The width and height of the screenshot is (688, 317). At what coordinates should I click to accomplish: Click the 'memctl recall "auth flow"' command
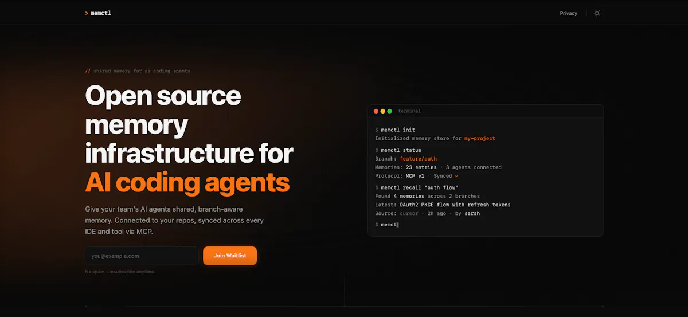pyautogui.click(x=420, y=187)
